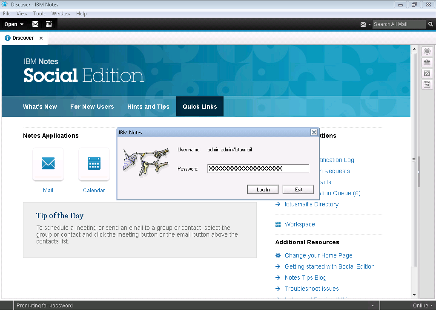
Task: Switch to the For New Users tab
Action: (x=92, y=107)
